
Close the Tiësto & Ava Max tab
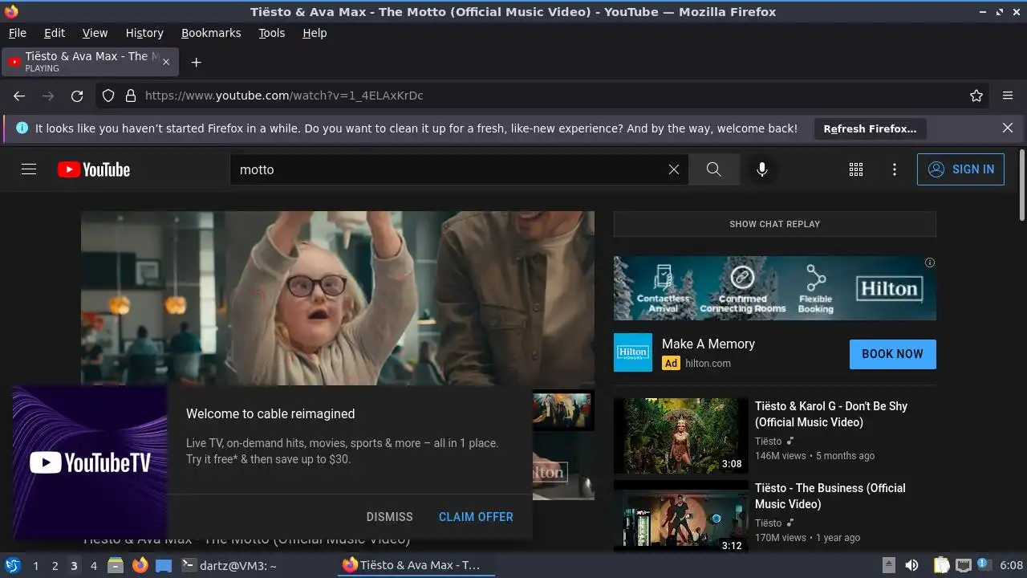[166, 62]
